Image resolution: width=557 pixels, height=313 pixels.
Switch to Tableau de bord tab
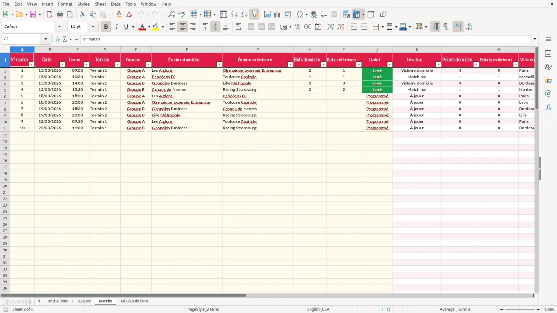tap(134, 301)
